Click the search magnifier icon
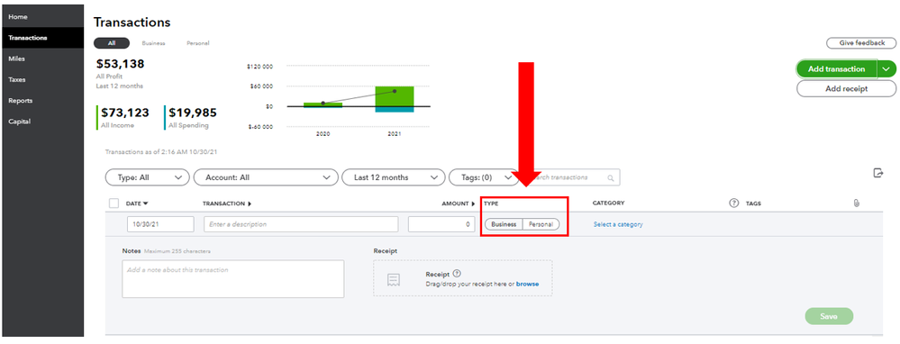 coord(611,177)
